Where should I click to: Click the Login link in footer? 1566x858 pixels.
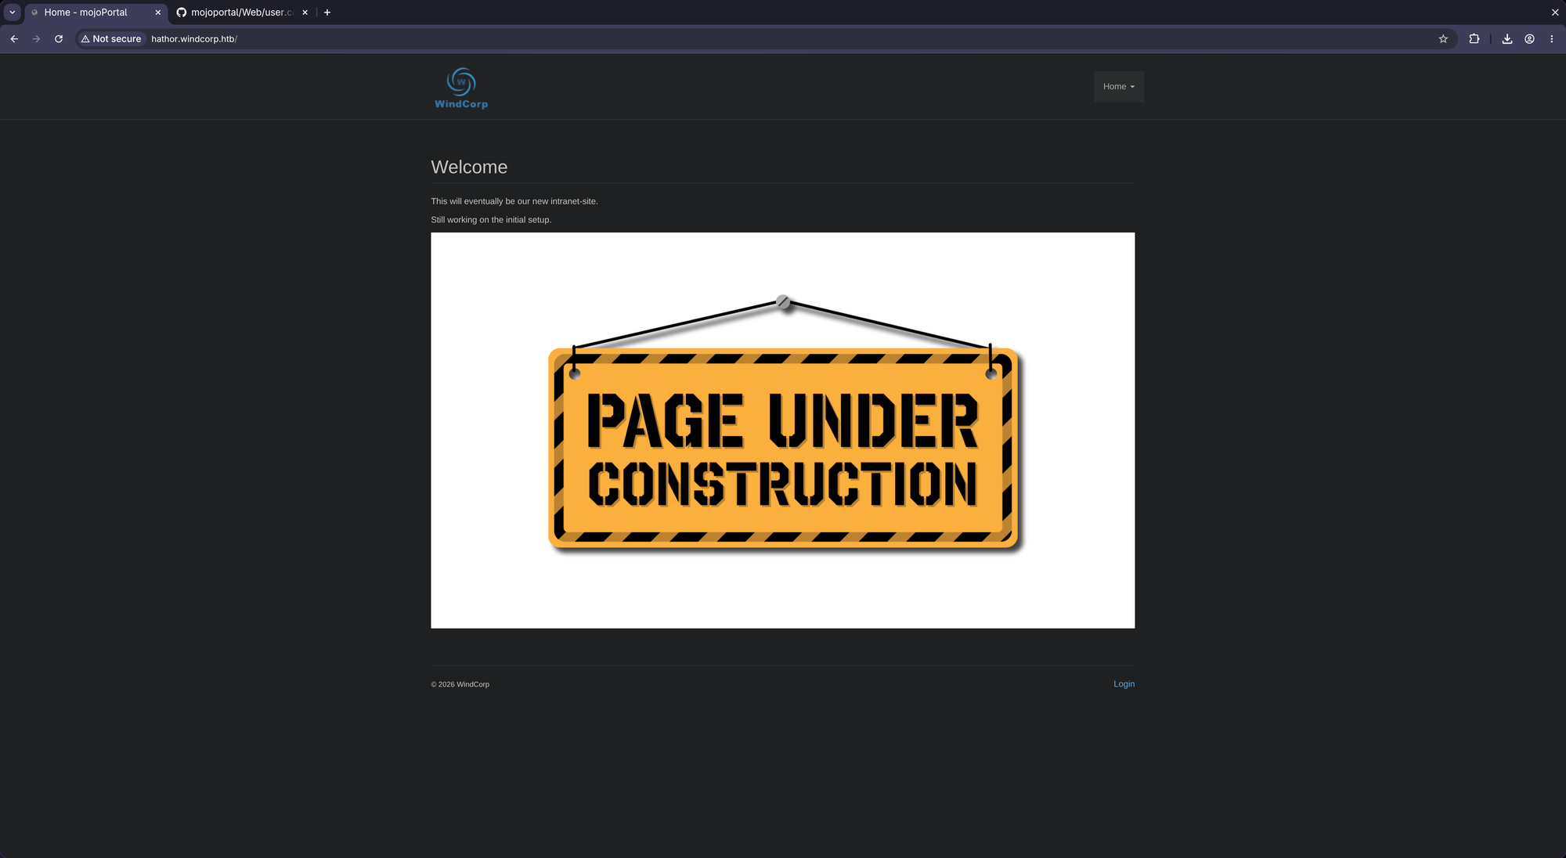click(x=1124, y=684)
